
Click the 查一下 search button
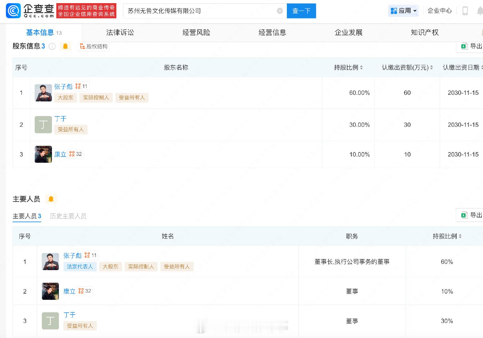click(301, 11)
